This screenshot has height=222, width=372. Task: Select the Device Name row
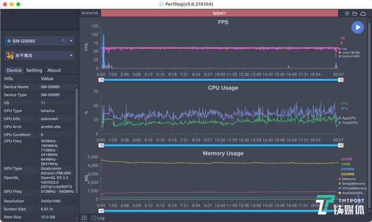pyautogui.click(x=38, y=87)
